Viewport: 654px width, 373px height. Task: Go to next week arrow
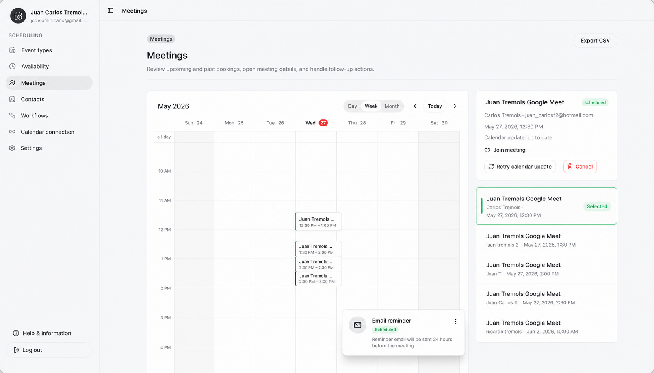(x=455, y=106)
